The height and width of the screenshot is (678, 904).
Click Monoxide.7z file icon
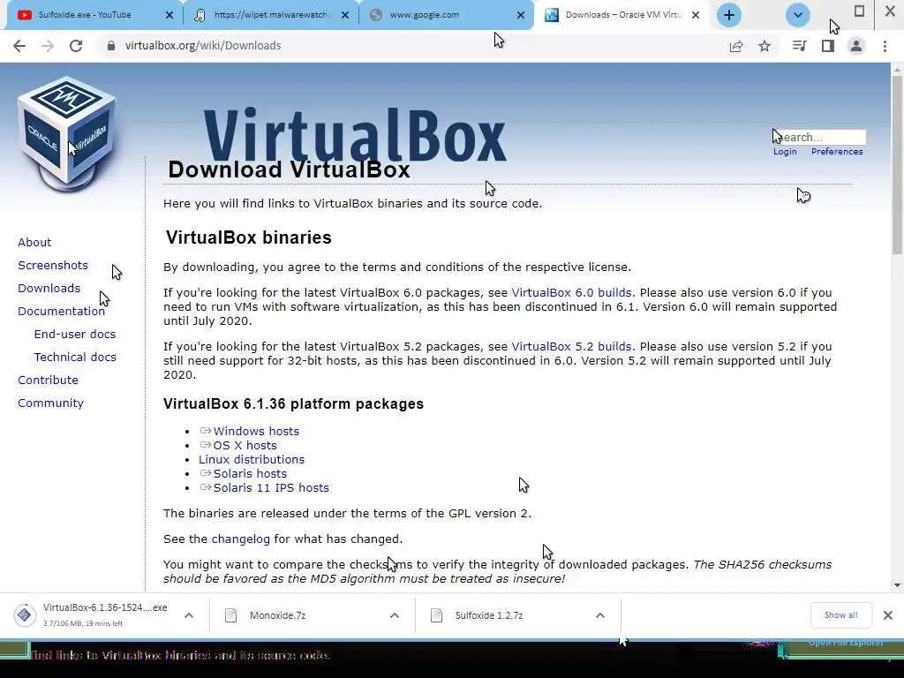(x=230, y=615)
